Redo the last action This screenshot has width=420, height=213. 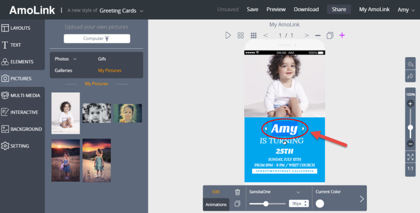coord(410,76)
